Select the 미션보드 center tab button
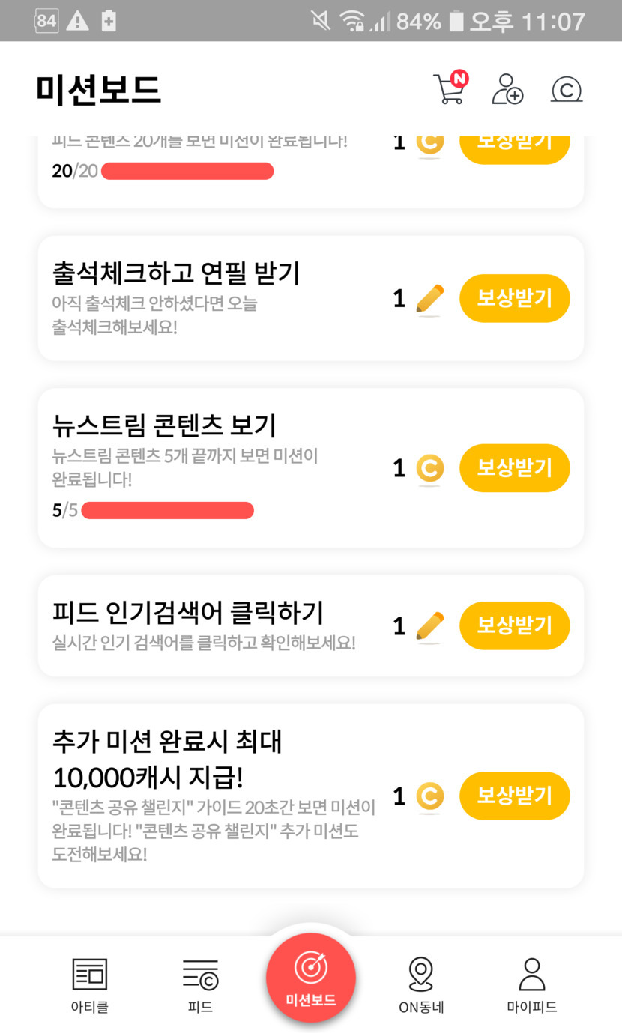This screenshot has height=1033, width=622. tap(311, 978)
